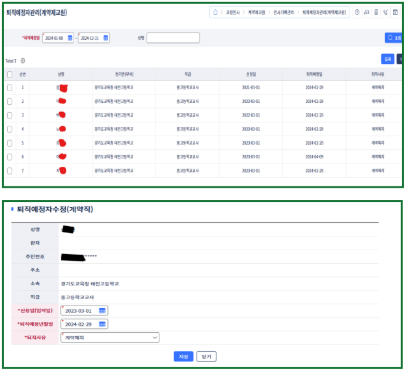This screenshot has width=404, height=372.
Task: Click the phone call icon in top toolbar
Action: click(385, 12)
